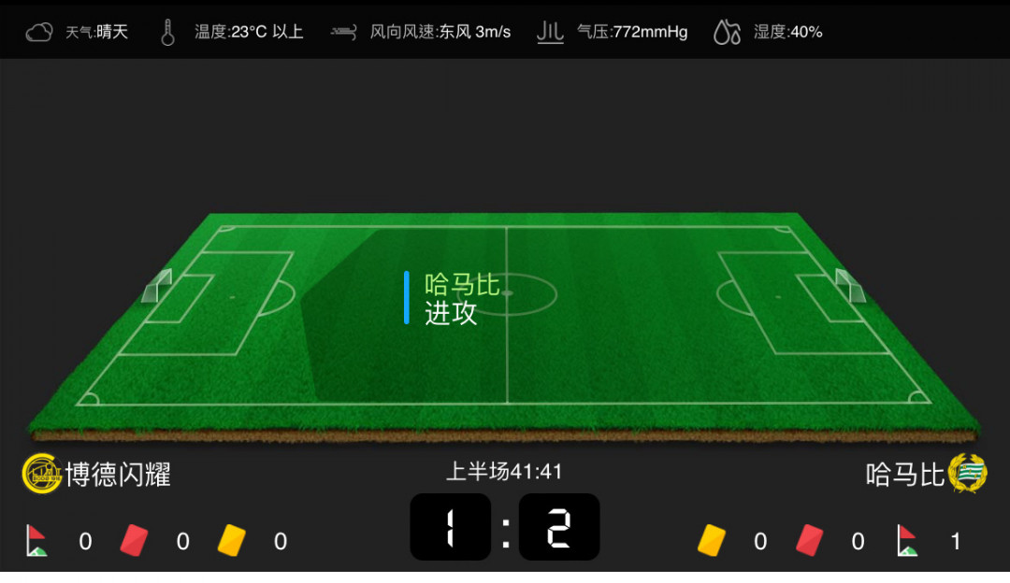
Task: Click the 哈马比 corner flag icon
Action: coord(907,541)
